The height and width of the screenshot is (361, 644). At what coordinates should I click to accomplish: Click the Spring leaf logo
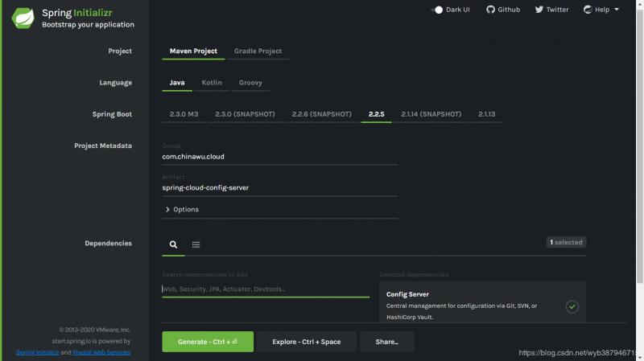23,18
